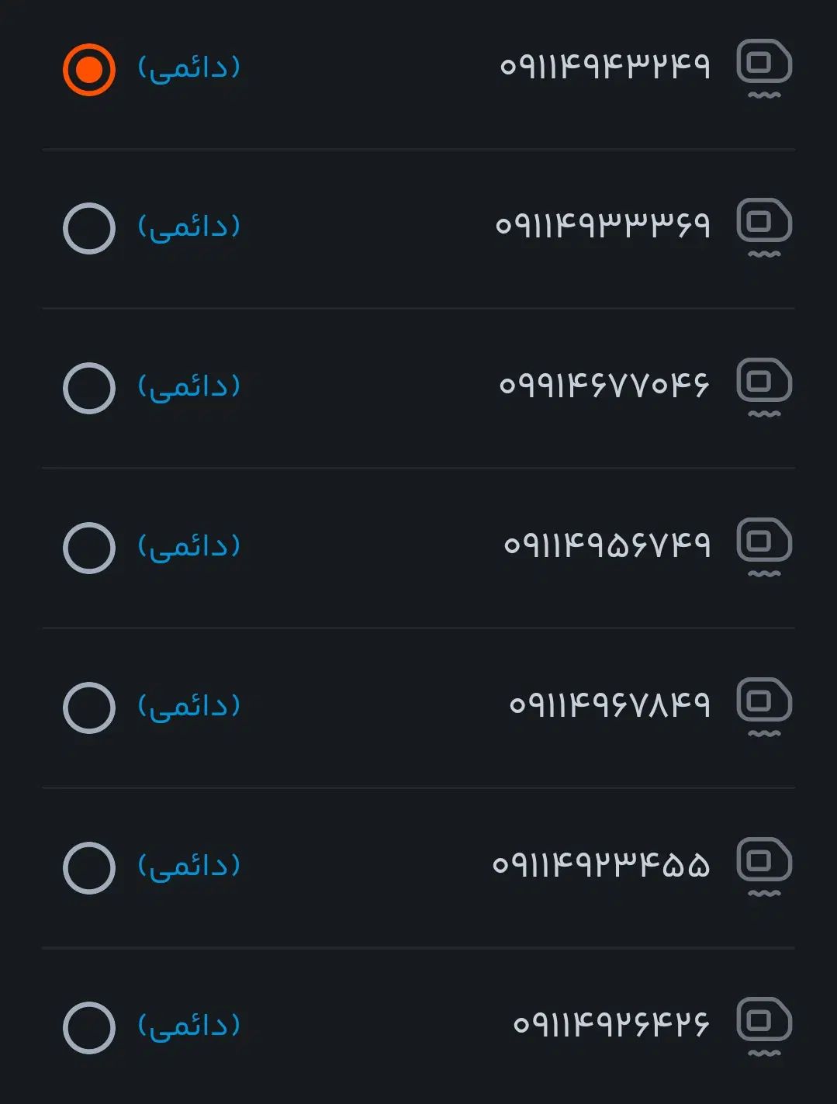Select the radio button for number 09114933369
Image resolution: width=837 pixels, height=1104 pixels.
pyautogui.click(x=89, y=229)
